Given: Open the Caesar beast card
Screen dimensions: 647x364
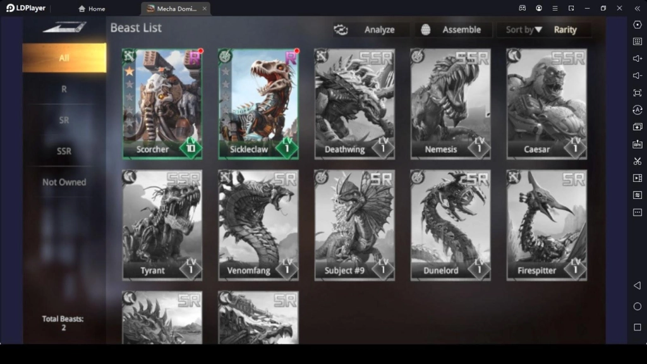Looking at the screenshot, I should point(547,104).
